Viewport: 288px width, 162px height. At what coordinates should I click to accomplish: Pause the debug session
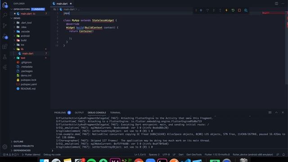201,10
